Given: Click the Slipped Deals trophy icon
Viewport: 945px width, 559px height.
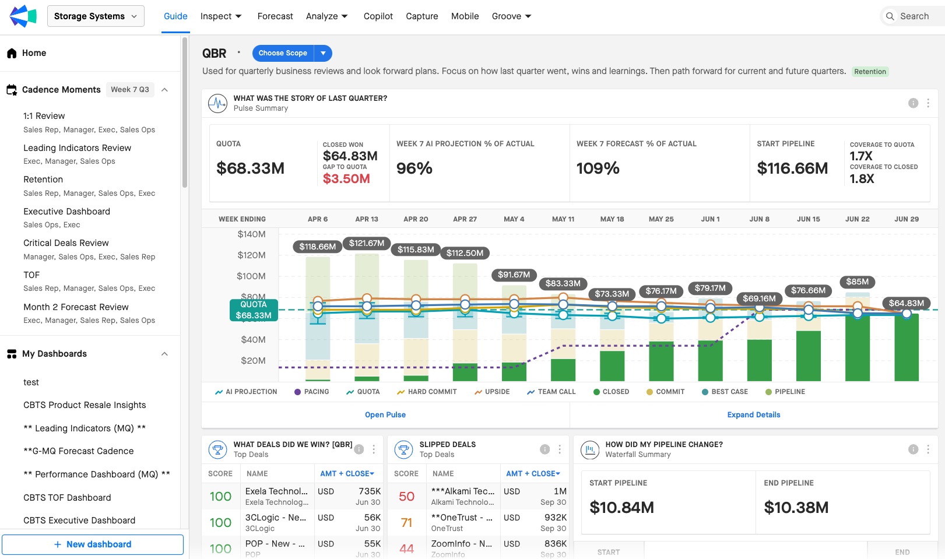Looking at the screenshot, I should (403, 449).
